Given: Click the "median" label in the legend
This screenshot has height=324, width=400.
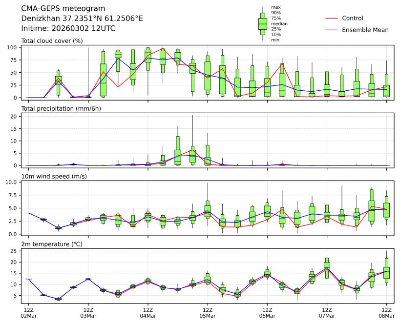Looking at the screenshot, I should 279,23.
